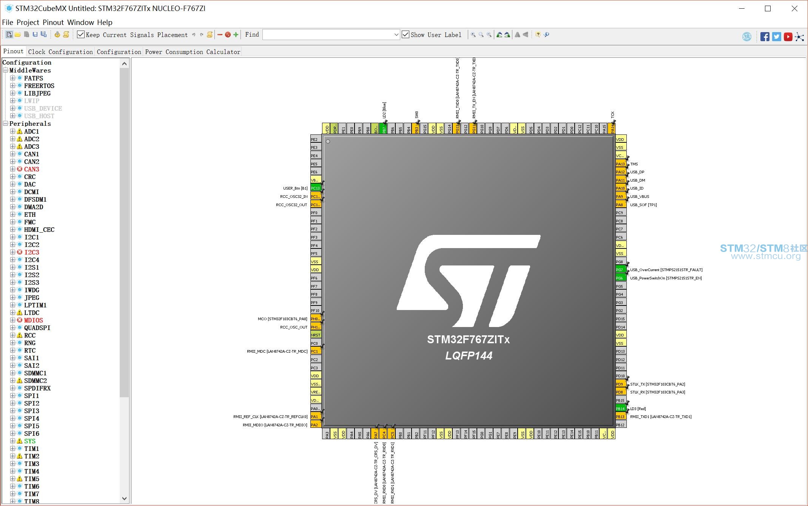The image size is (808, 506).
Task: Click pin PB14 labeled LD3 [Red]
Action: 621,409
